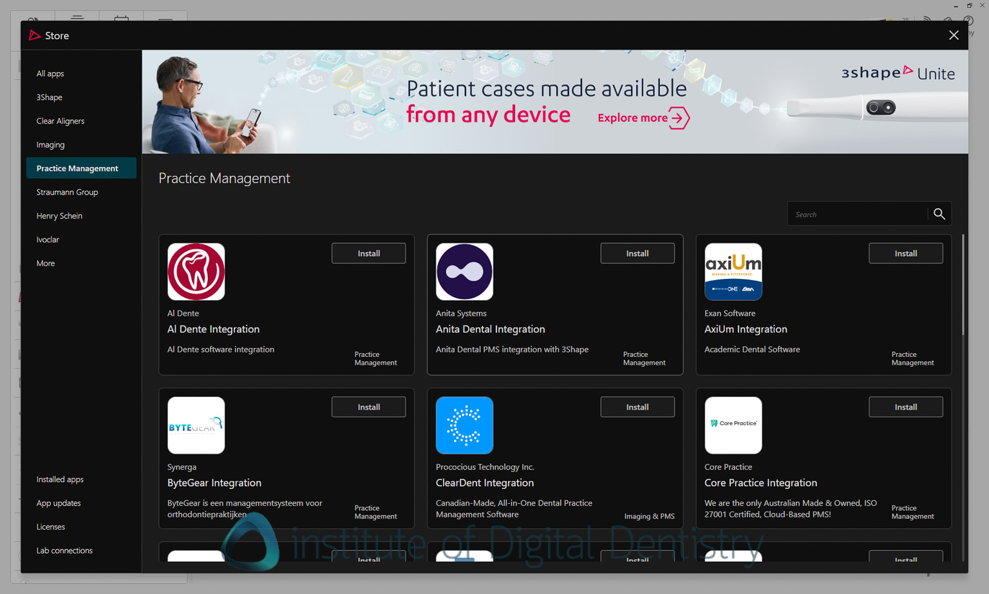Select the Core Practice app icon

pyautogui.click(x=733, y=425)
